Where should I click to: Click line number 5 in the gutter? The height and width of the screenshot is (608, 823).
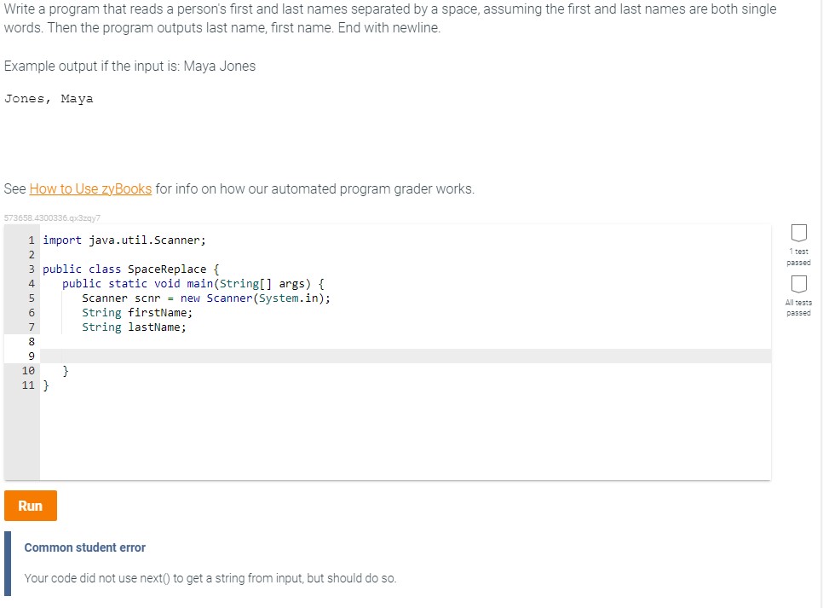coord(31,298)
